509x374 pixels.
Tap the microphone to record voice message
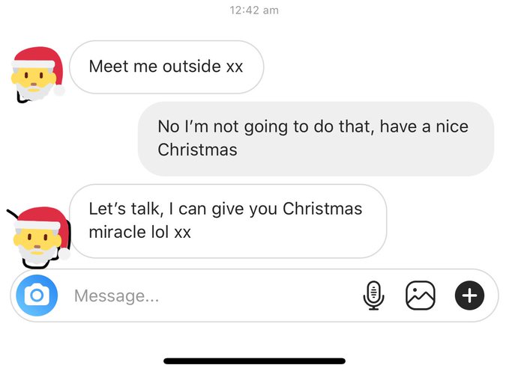[373, 295]
